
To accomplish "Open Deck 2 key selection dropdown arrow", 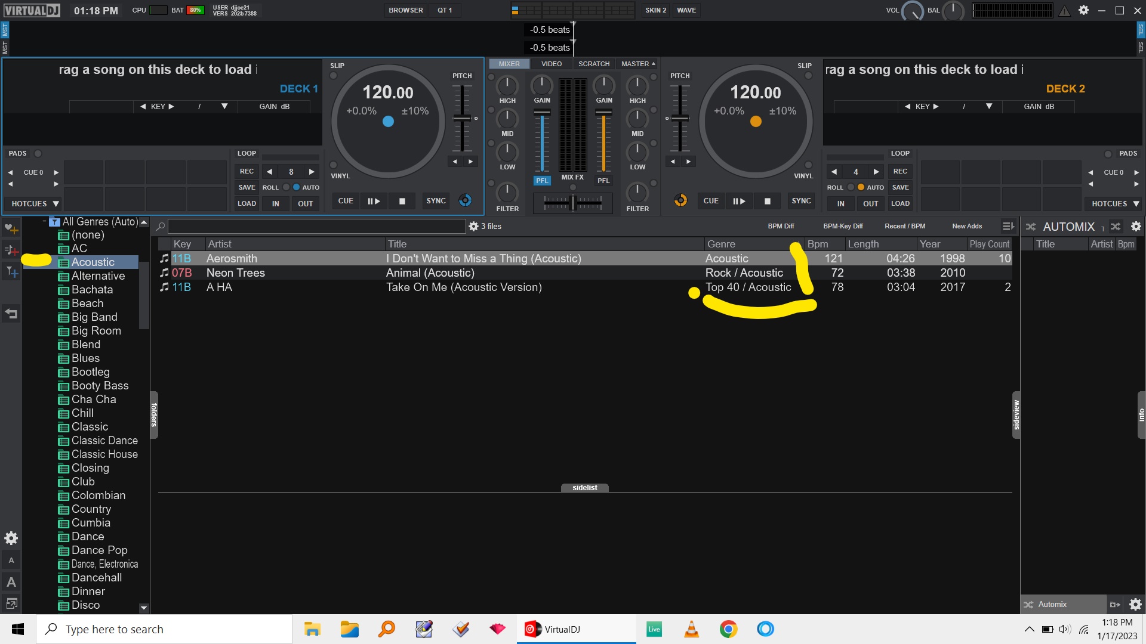I will (989, 107).
